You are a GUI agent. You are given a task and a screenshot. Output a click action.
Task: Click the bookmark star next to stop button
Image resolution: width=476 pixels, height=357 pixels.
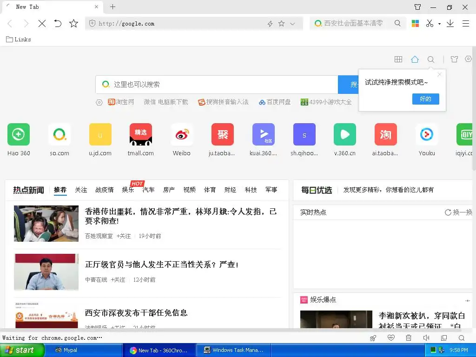73,23
